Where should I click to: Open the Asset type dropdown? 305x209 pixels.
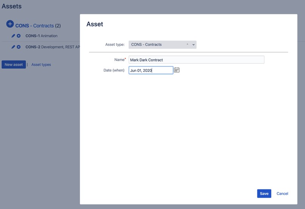tap(162, 45)
